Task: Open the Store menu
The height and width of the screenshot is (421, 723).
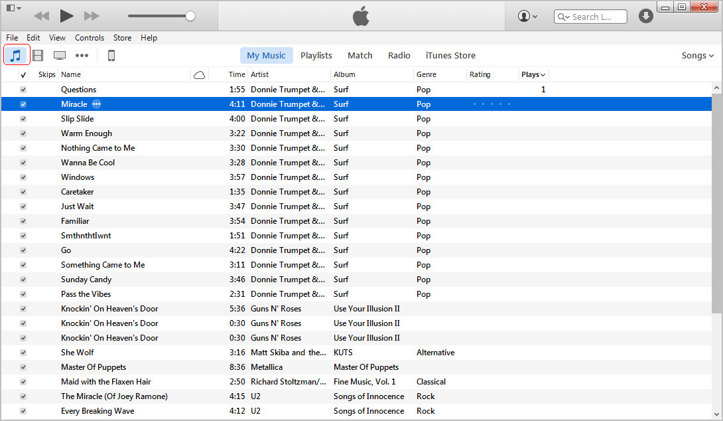Action: tap(122, 38)
